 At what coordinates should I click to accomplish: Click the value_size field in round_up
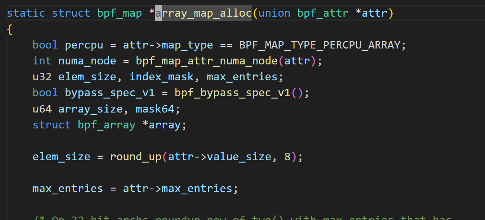tap(239, 157)
